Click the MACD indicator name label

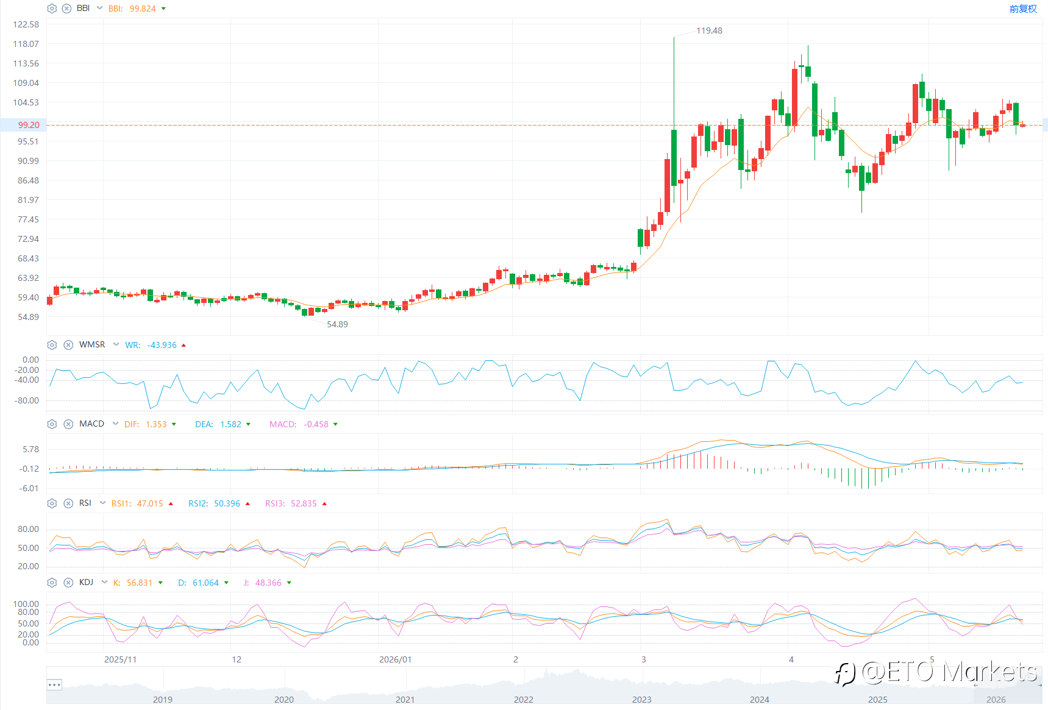pos(91,424)
